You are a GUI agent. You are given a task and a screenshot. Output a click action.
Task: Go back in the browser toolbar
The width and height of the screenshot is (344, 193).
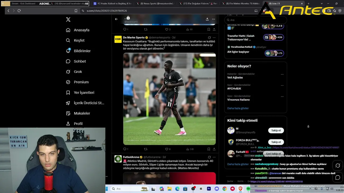[8, 11]
